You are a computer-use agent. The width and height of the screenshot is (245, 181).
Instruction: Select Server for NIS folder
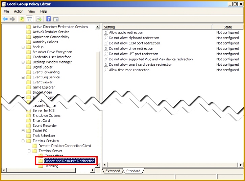coord(44,110)
